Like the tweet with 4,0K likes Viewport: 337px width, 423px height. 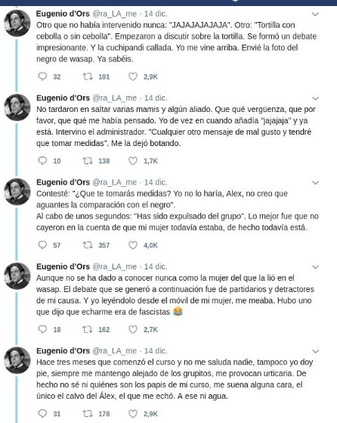click(x=132, y=245)
